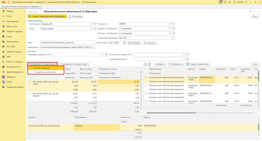Open calendar picker for Дата отгрузки
Image resolution: width=262 pixels, height=141 pixels.
125,42
